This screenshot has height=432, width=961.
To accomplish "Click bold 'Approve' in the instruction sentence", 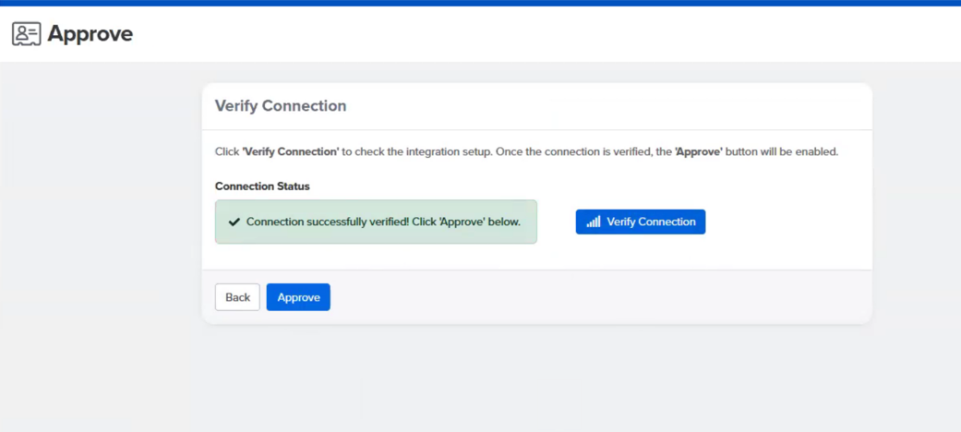I will point(698,151).
